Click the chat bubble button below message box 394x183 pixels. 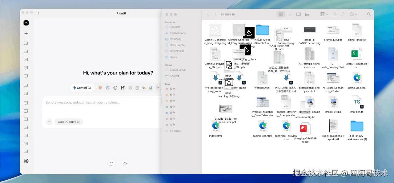111,164
